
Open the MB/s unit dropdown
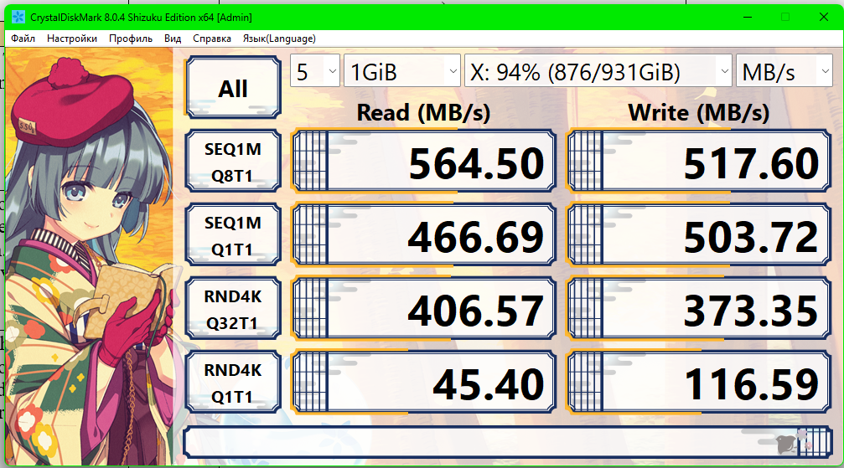point(784,71)
